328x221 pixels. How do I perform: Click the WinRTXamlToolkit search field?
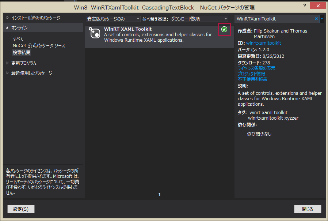click(274, 19)
